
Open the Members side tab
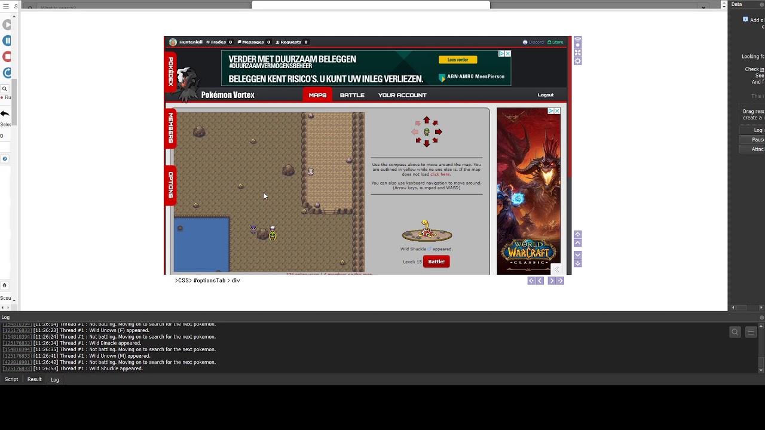click(x=170, y=127)
